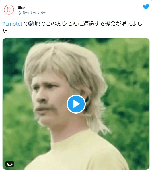Click the red た character in avatar

(9, 10)
